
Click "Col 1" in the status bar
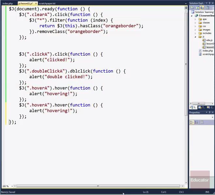pos(164,192)
